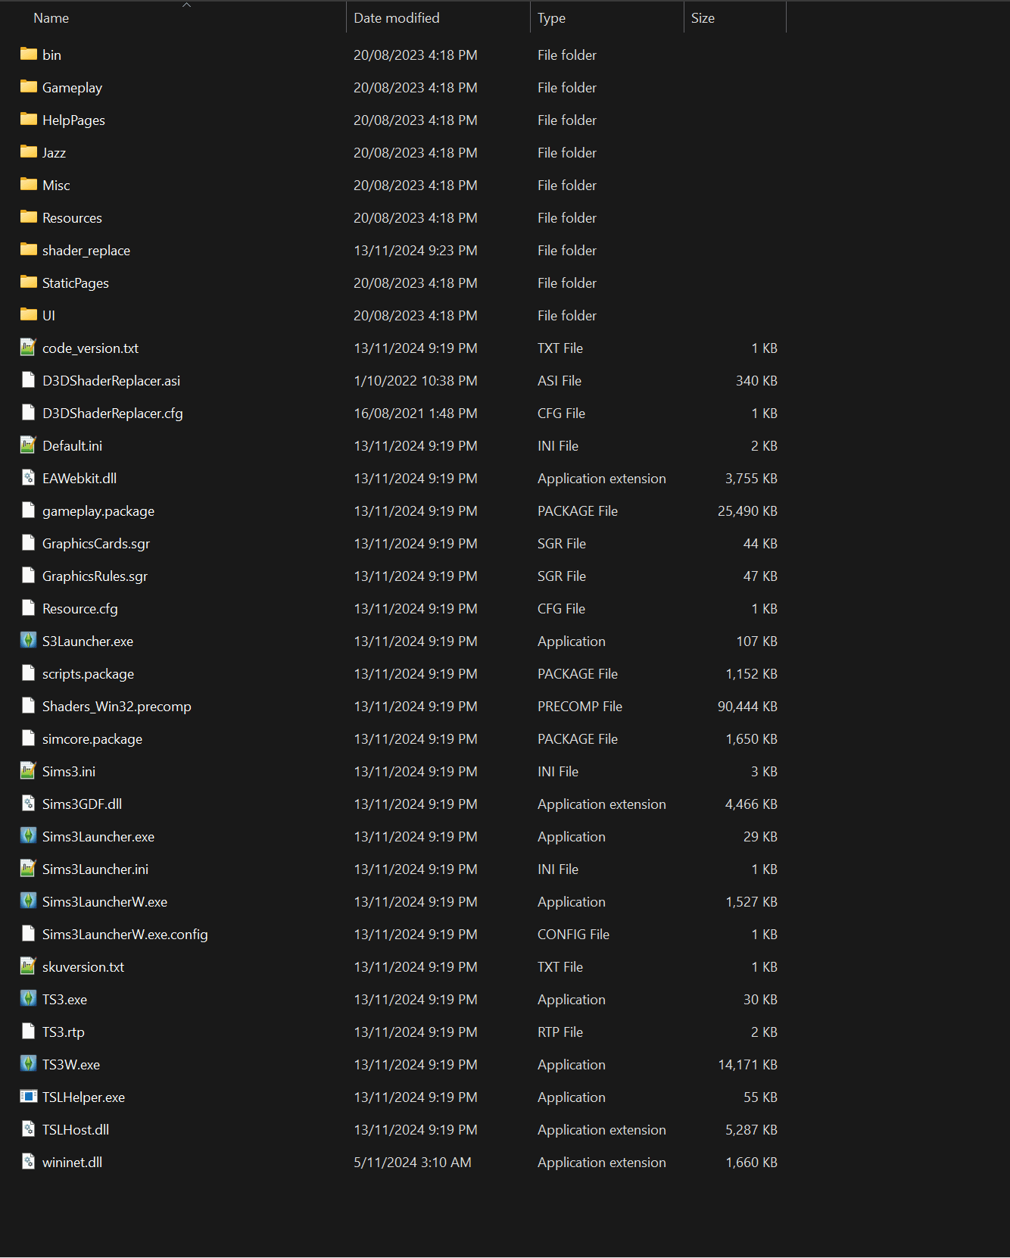Click the GraphicsCards.sgr file name
This screenshot has height=1258, width=1010.
point(96,544)
